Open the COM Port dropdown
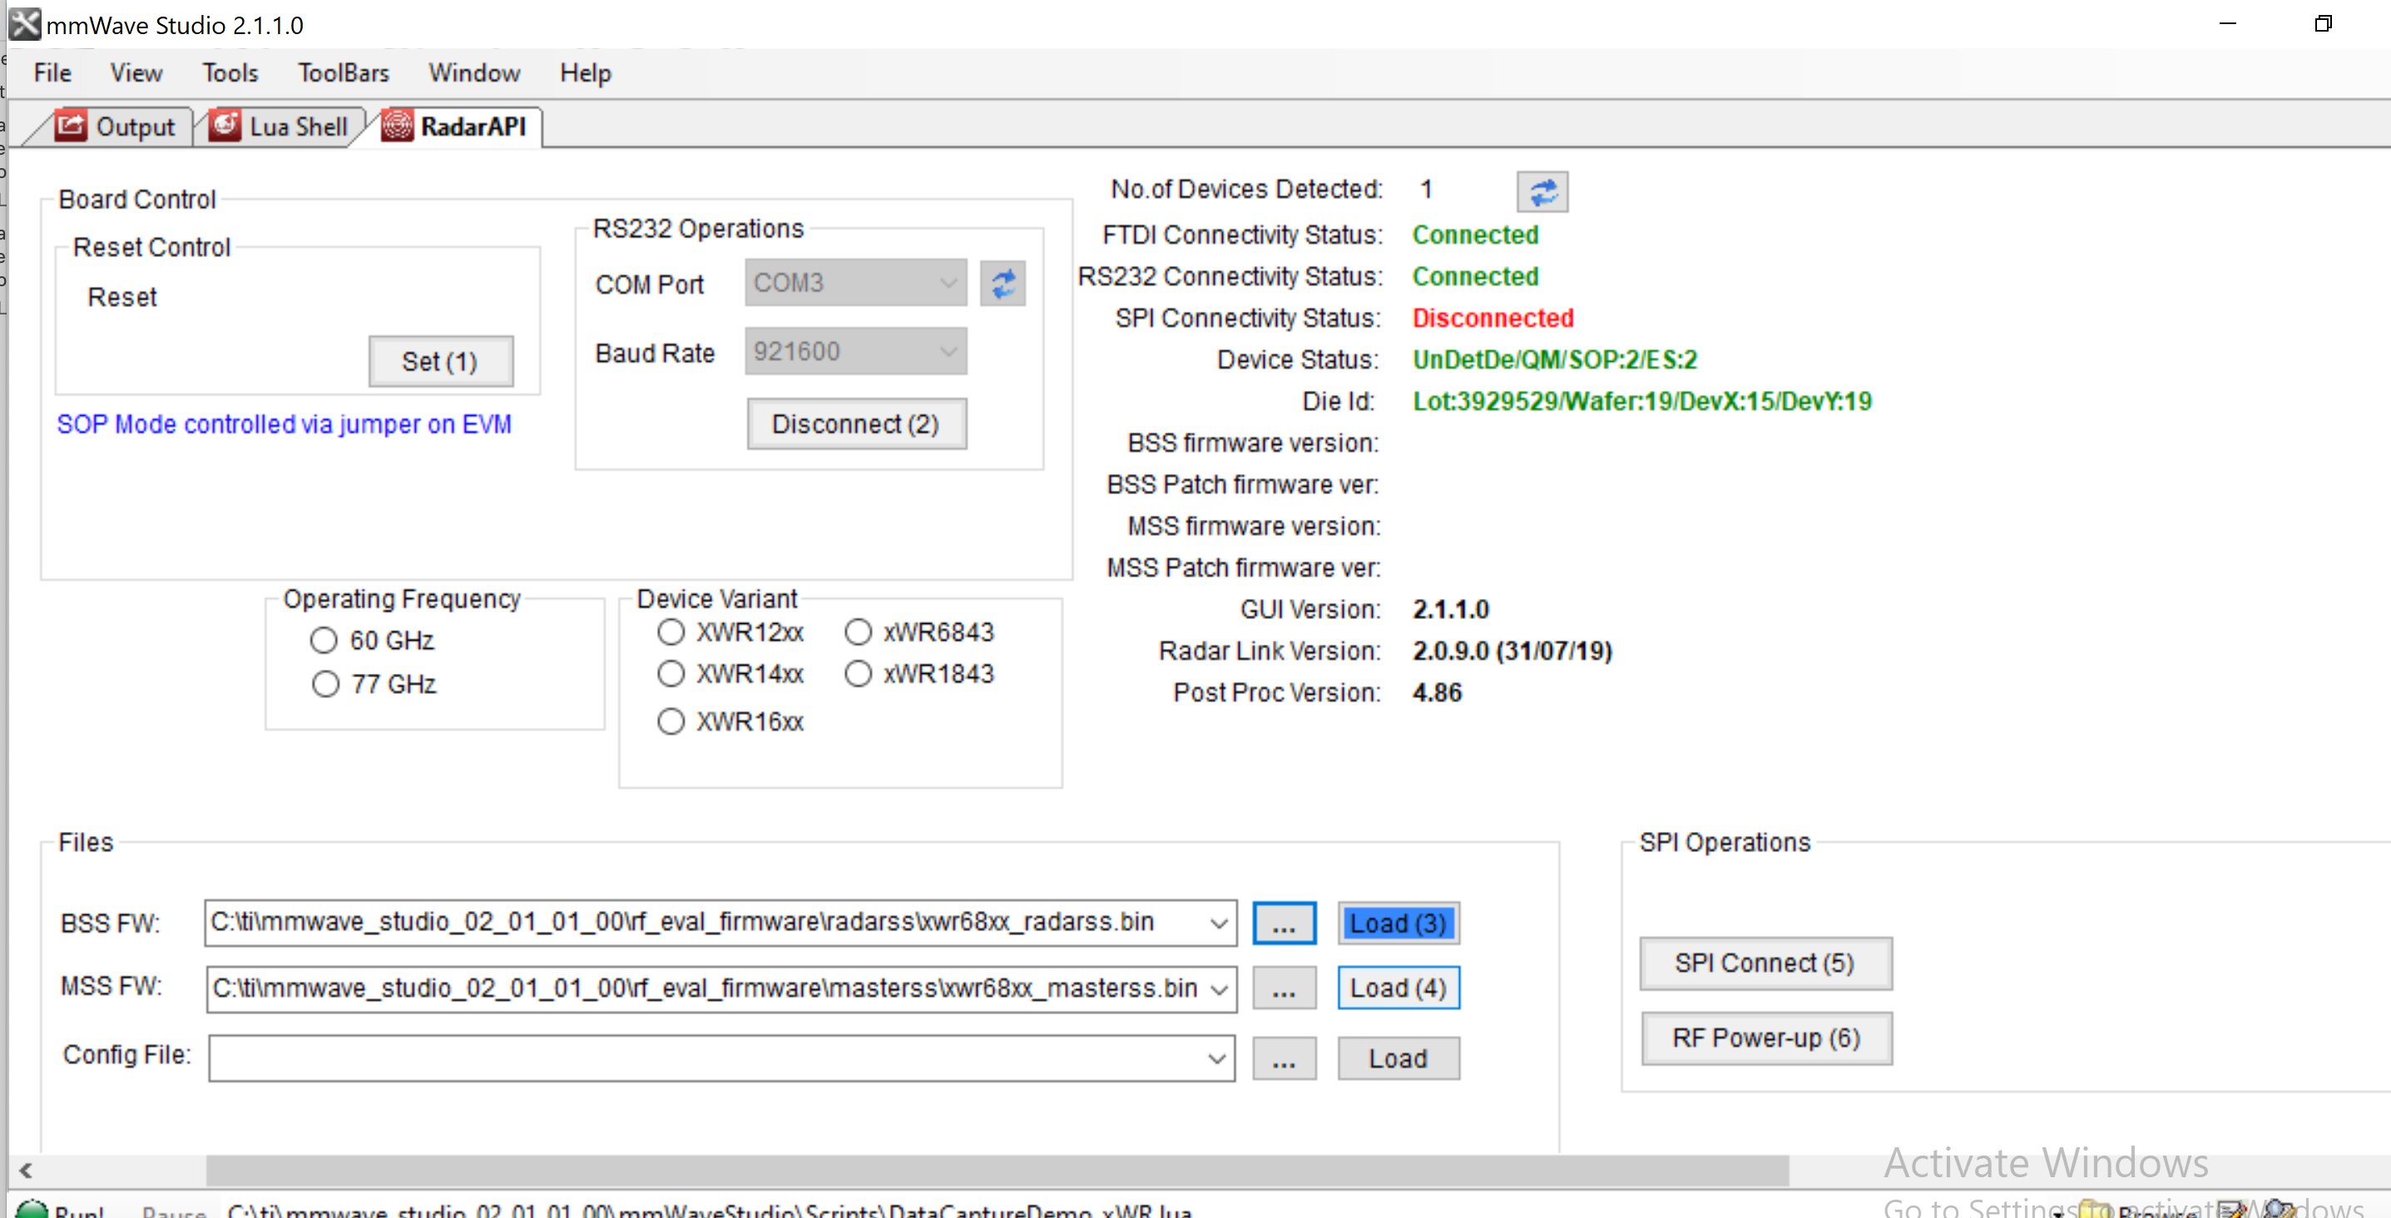The height and width of the screenshot is (1218, 2391). point(948,283)
